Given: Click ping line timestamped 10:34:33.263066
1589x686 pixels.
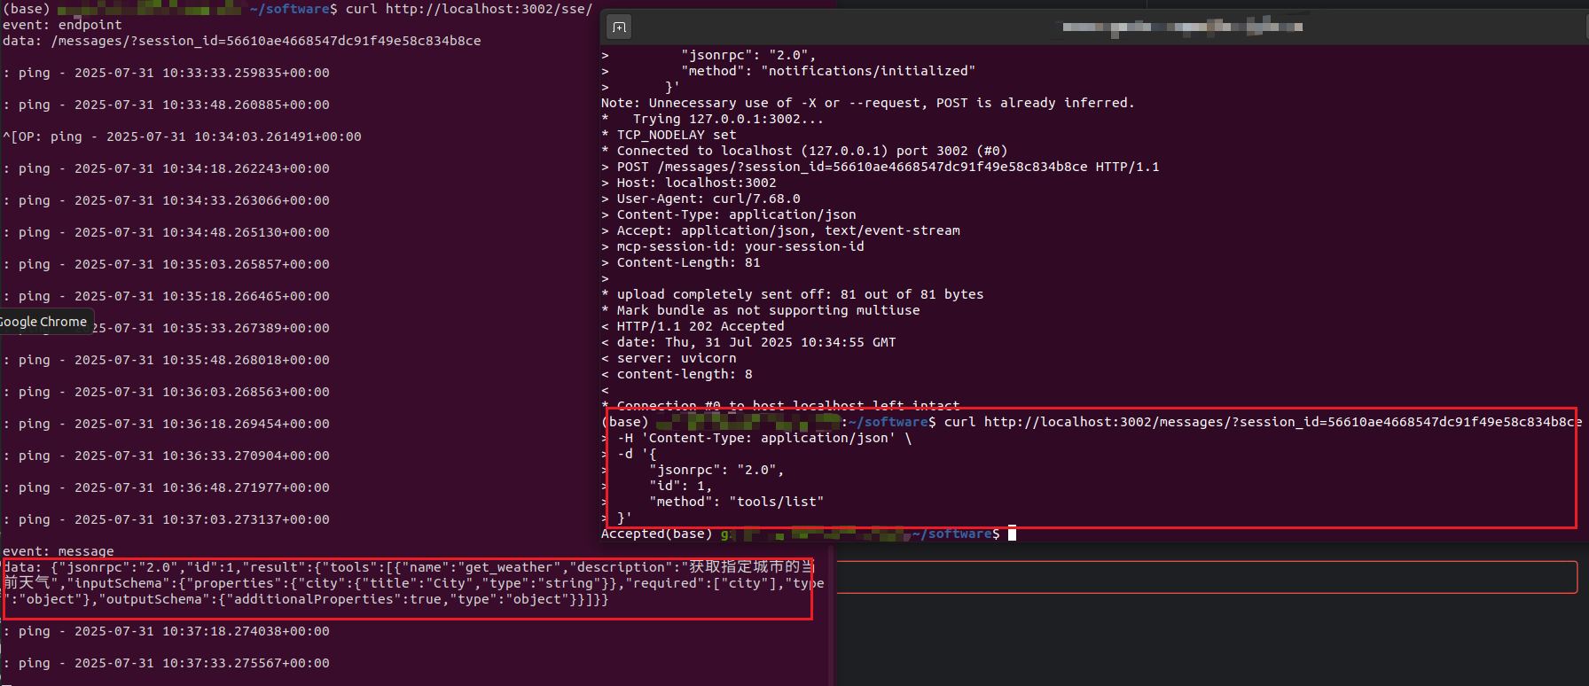Looking at the screenshot, I should [167, 200].
